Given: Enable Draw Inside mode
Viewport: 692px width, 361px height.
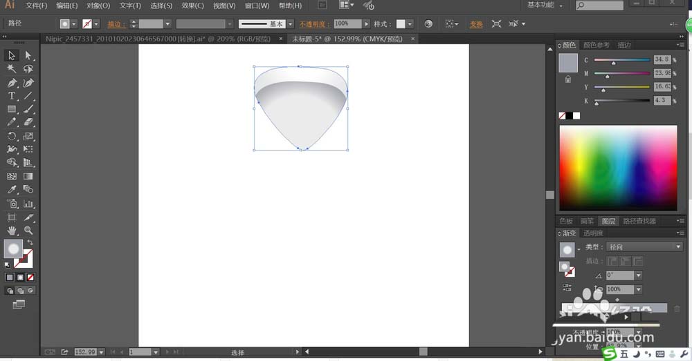Looking at the screenshot, I should [x=30, y=291].
